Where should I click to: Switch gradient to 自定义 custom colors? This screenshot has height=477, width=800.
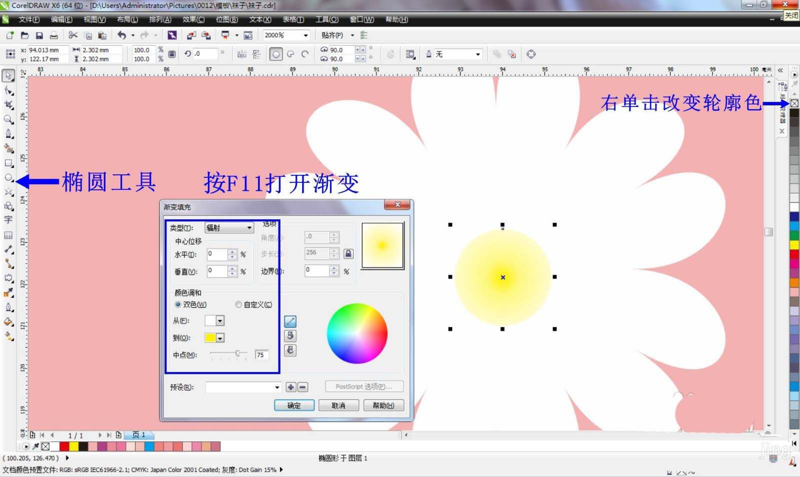click(x=238, y=305)
